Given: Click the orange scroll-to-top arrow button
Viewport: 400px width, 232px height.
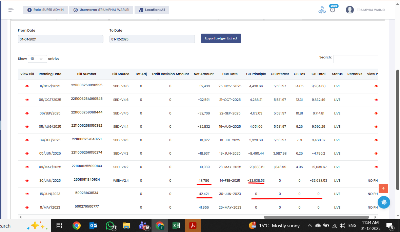Looking at the screenshot, I should point(383,188).
